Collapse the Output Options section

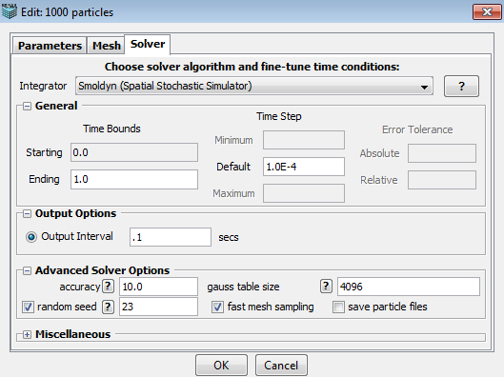(27, 214)
